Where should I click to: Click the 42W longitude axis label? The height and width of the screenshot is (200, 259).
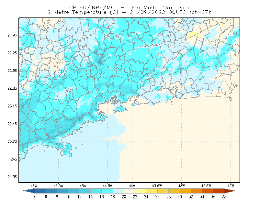(x=231, y=186)
